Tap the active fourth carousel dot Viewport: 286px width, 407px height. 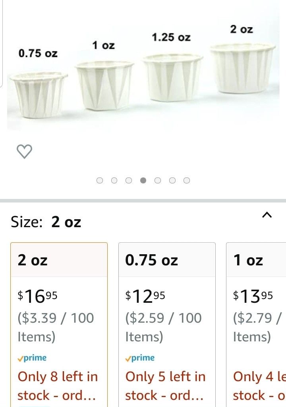tap(143, 181)
